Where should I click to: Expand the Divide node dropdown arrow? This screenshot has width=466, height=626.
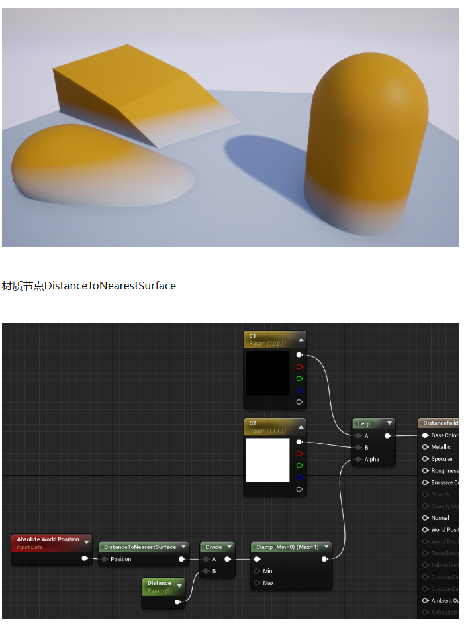229,547
